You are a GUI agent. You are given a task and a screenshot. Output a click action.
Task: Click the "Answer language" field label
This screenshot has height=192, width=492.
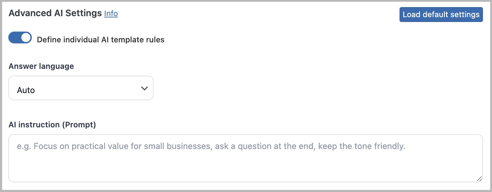(41, 66)
